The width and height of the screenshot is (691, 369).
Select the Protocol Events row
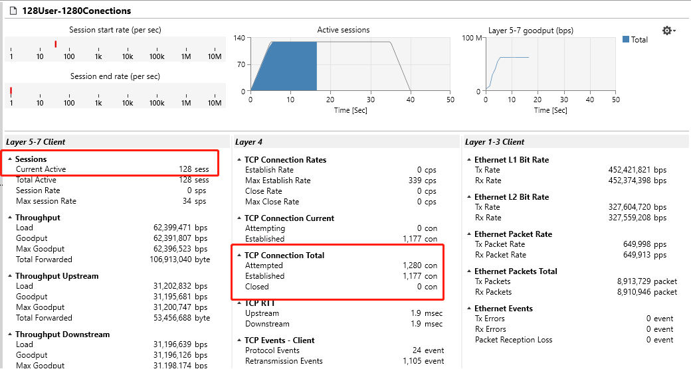tap(345, 350)
